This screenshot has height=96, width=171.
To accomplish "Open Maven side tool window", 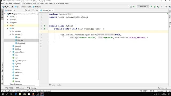I will (170, 25).
